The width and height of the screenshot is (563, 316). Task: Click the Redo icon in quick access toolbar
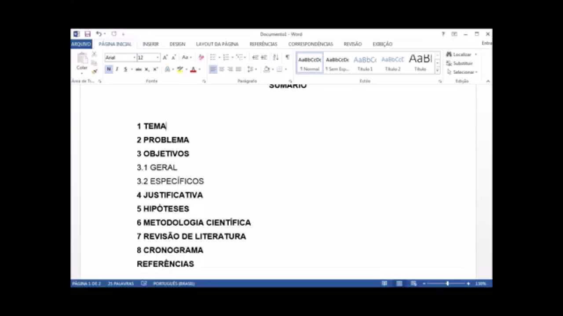point(114,34)
